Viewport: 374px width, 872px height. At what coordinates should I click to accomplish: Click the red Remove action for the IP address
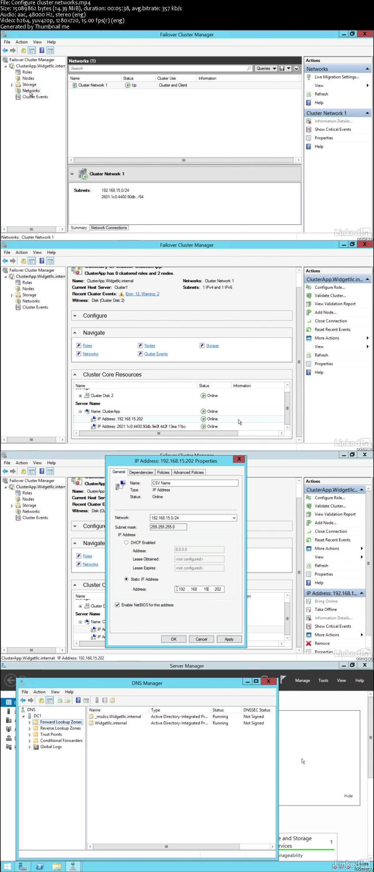point(322,643)
